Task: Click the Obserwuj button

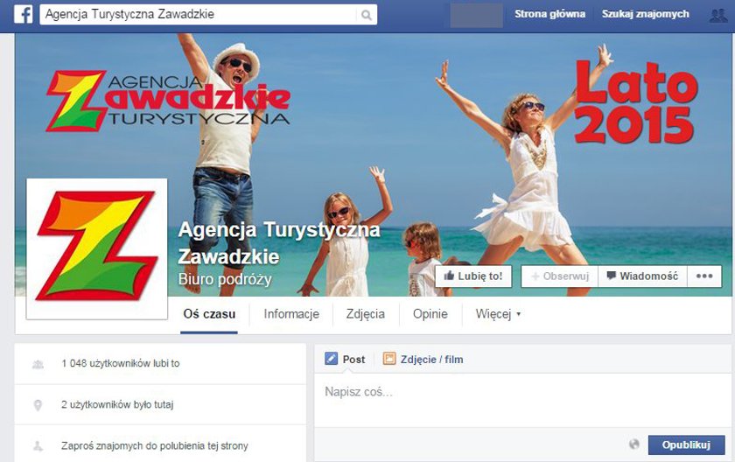Action: (x=560, y=276)
